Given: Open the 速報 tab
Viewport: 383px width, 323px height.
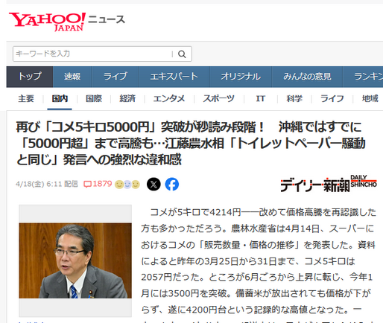Looking at the screenshot, I should point(72,77).
